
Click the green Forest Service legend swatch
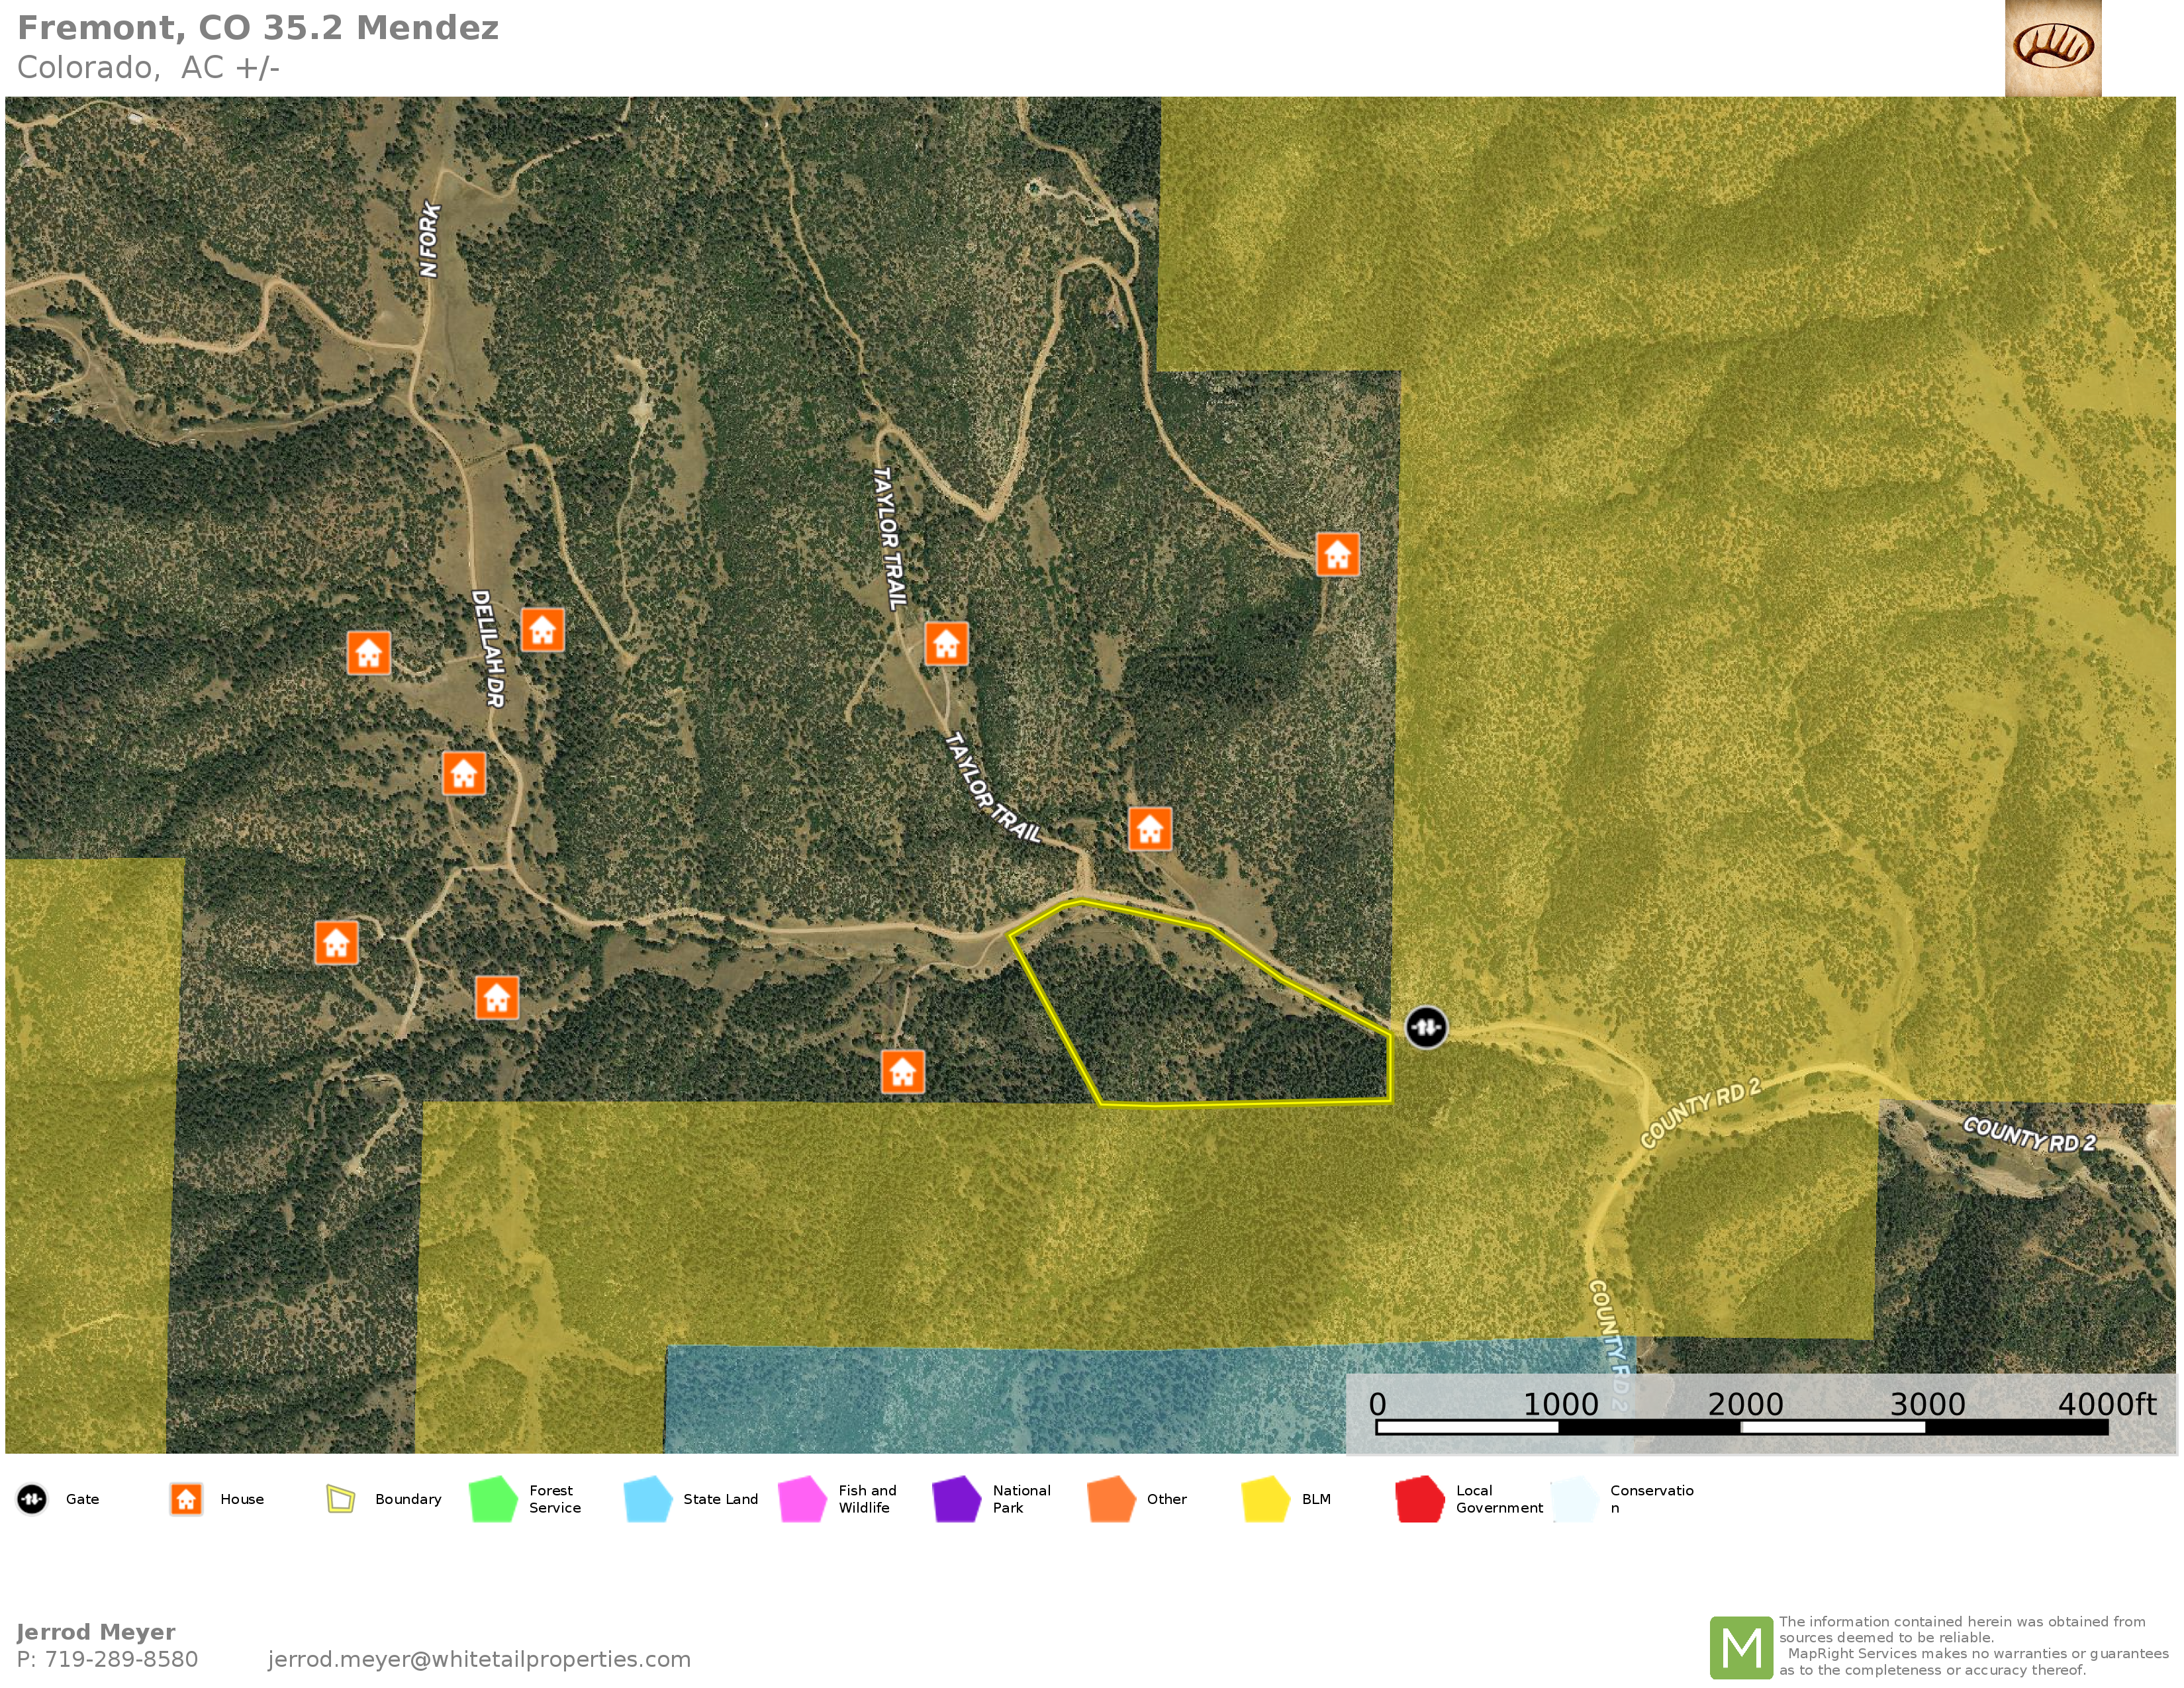[x=493, y=1499]
